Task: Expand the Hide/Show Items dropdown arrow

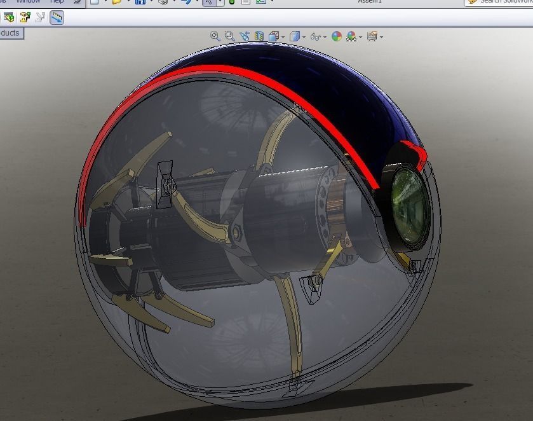Action: (325, 37)
